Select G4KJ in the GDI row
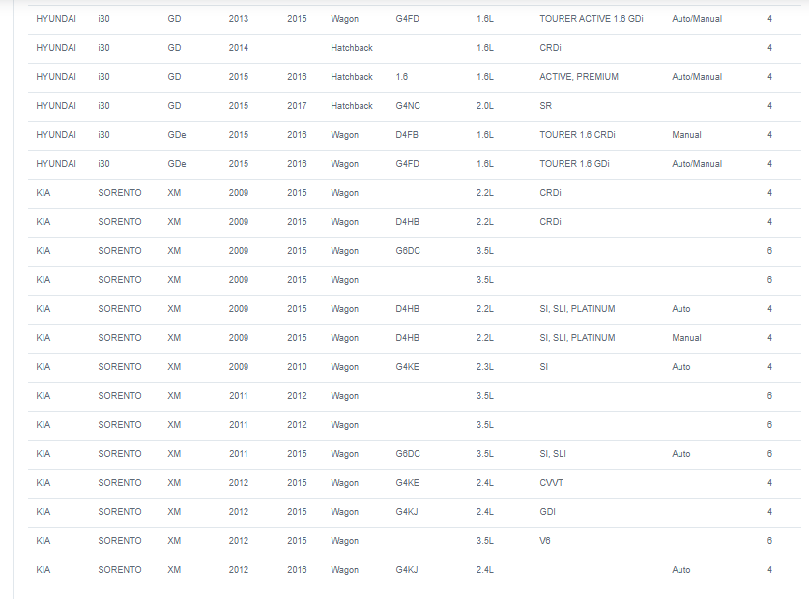The width and height of the screenshot is (809, 599). [x=407, y=511]
